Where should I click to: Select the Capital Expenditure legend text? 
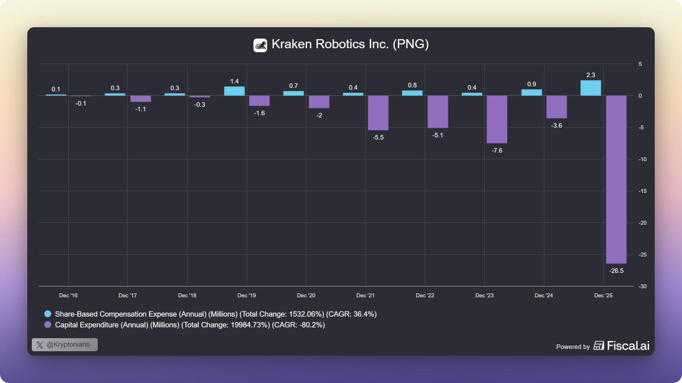[x=190, y=325]
